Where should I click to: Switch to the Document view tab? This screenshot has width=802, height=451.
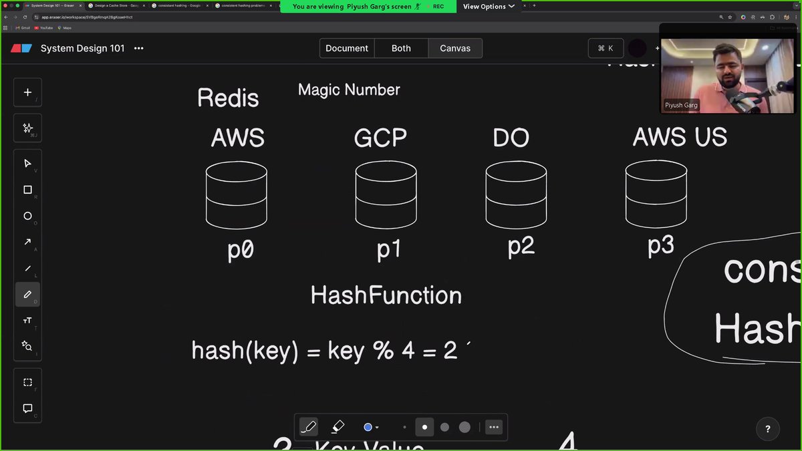pyautogui.click(x=347, y=48)
